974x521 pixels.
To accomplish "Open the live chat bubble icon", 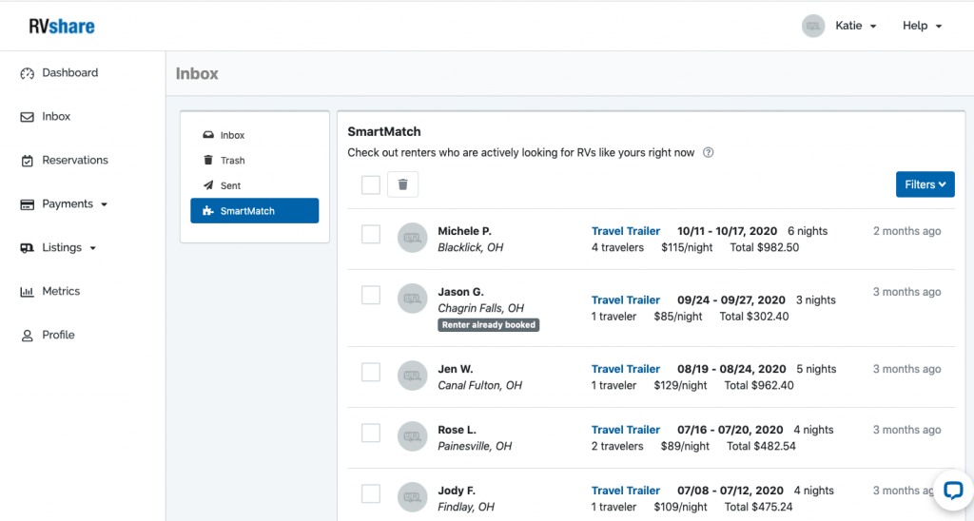I will [x=953, y=490].
